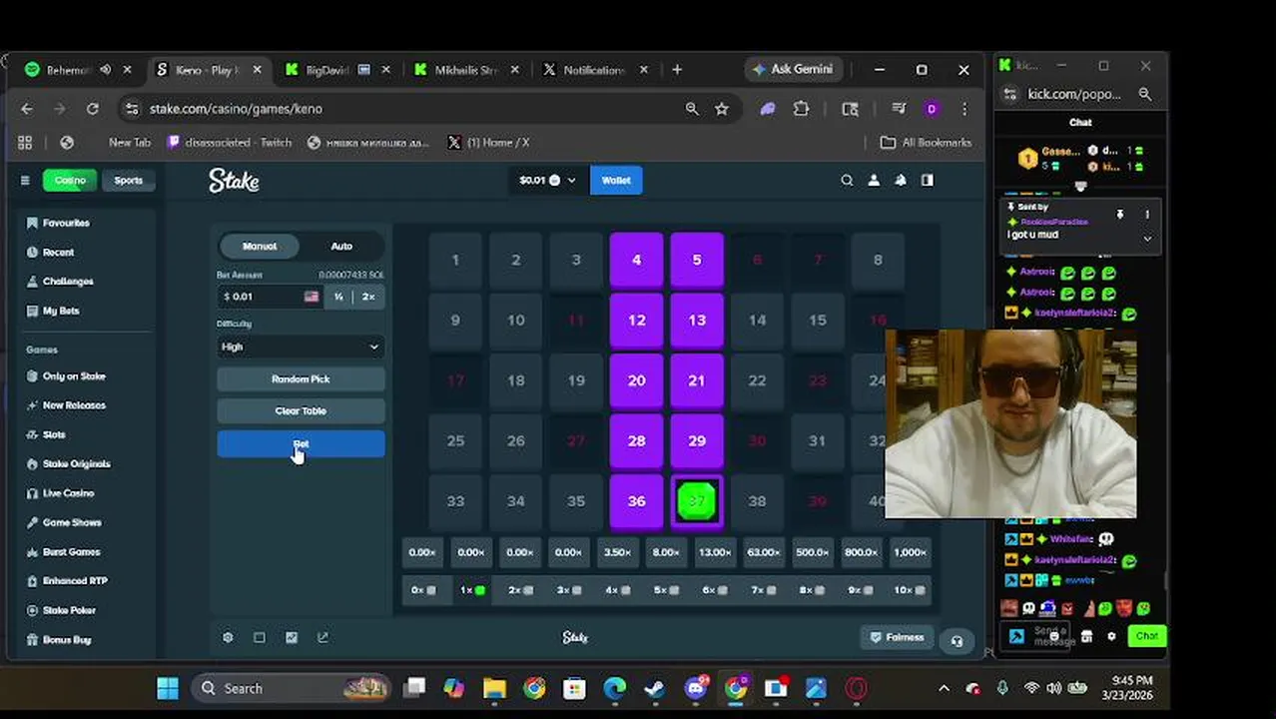1276x719 pixels.
Task: Select the Casino toggle
Action: click(x=70, y=181)
